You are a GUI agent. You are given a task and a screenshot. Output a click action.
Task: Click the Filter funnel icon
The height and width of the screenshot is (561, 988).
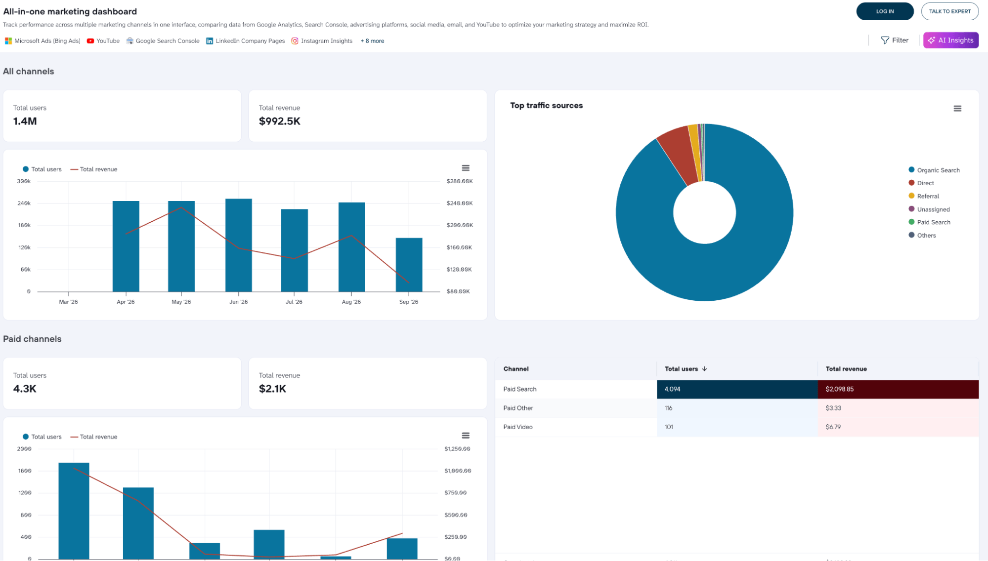(x=885, y=40)
